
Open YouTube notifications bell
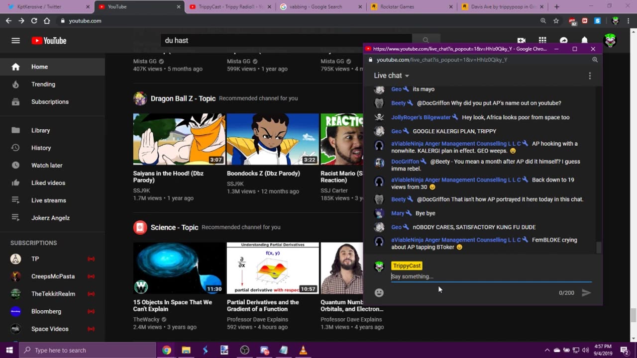(x=585, y=41)
